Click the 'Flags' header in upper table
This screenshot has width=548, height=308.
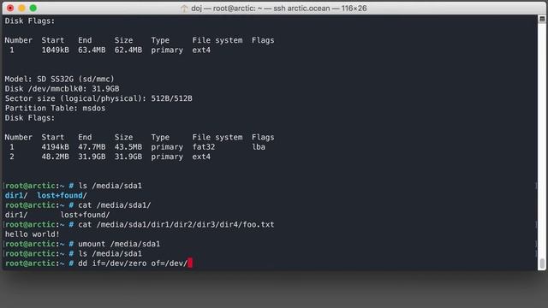coord(263,40)
